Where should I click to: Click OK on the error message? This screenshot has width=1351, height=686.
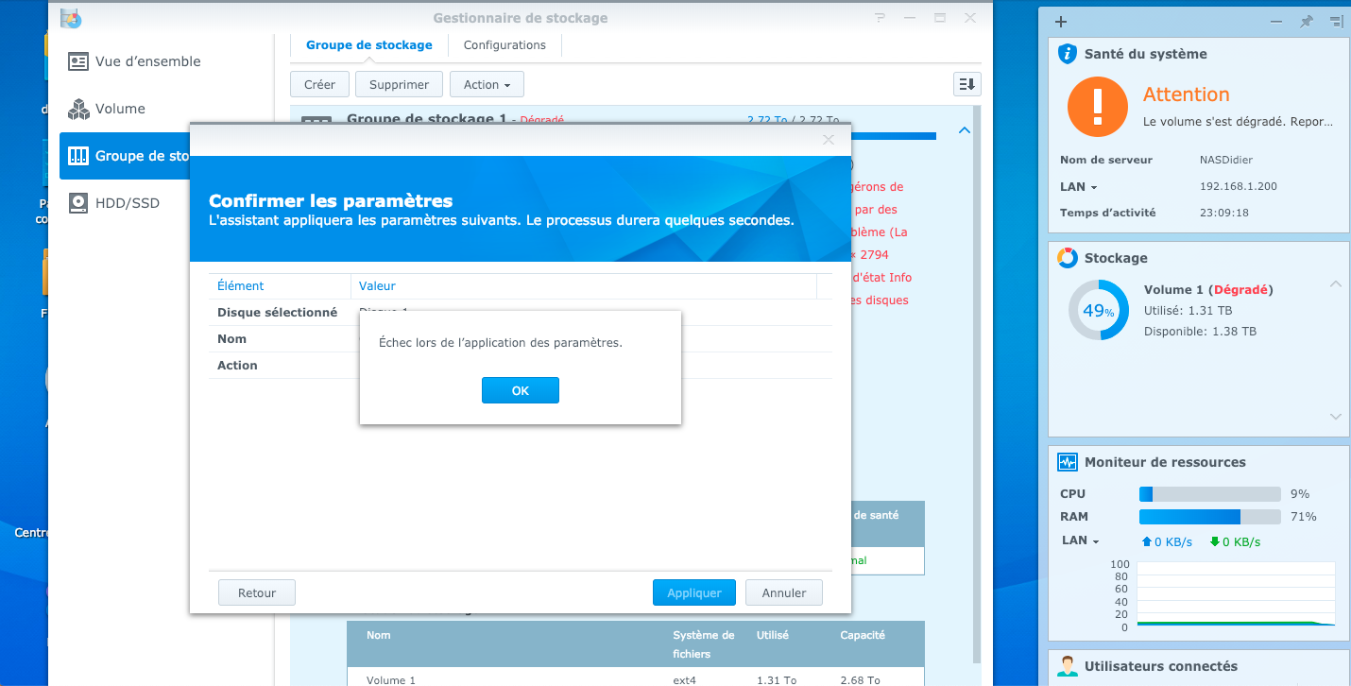pyautogui.click(x=521, y=390)
